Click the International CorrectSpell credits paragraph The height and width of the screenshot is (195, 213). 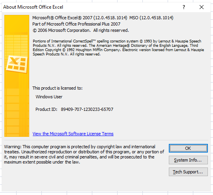(118, 48)
